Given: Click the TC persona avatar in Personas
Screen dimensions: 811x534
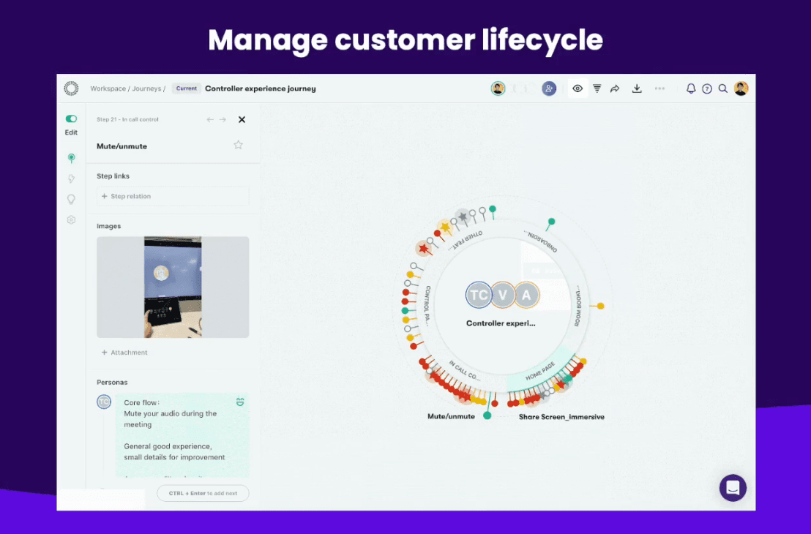Looking at the screenshot, I should tap(104, 402).
